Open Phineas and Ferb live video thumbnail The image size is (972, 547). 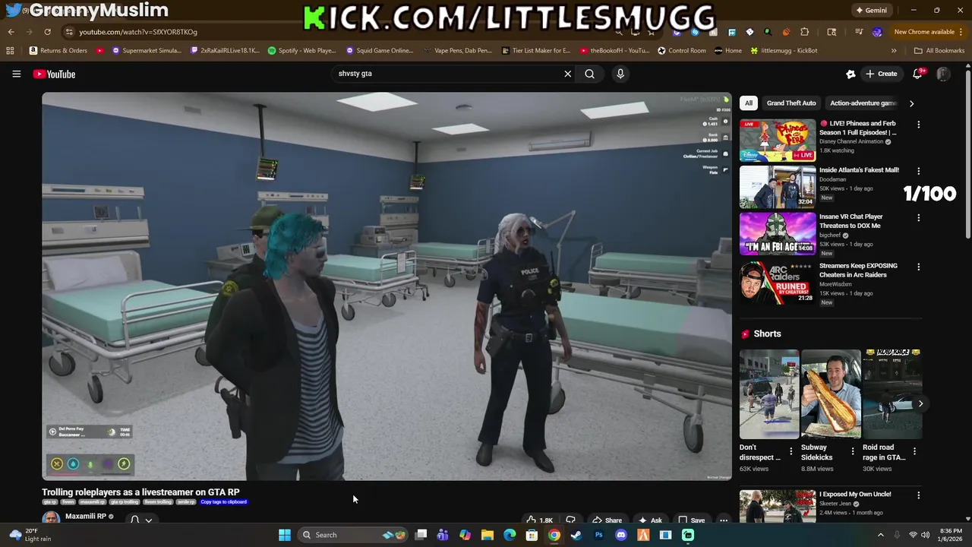(778, 140)
